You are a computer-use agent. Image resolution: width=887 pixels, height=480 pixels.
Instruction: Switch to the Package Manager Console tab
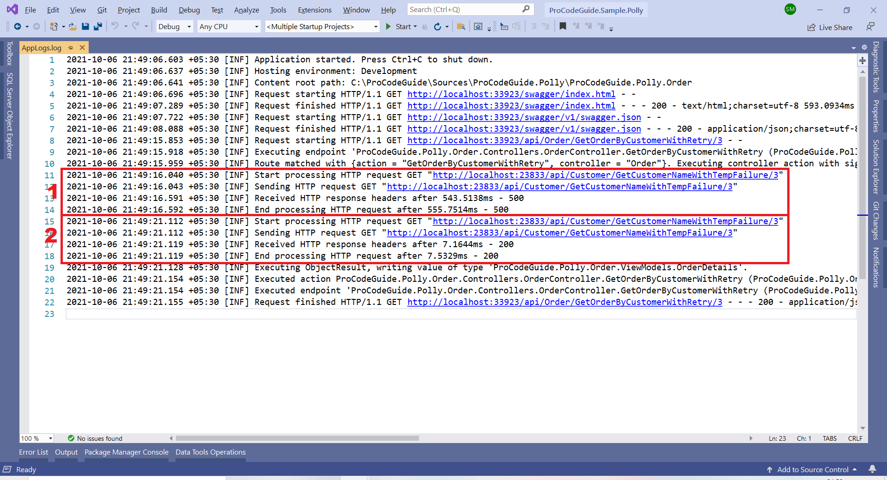point(126,452)
